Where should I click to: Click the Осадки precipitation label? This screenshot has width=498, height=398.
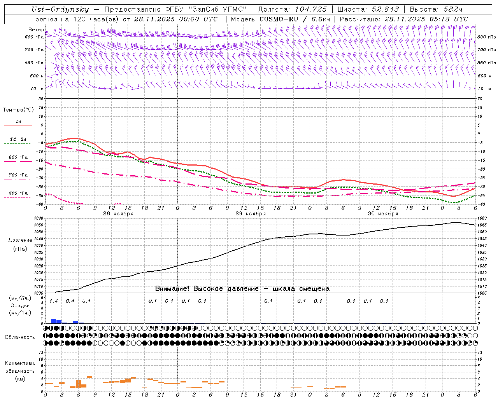click(20, 305)
